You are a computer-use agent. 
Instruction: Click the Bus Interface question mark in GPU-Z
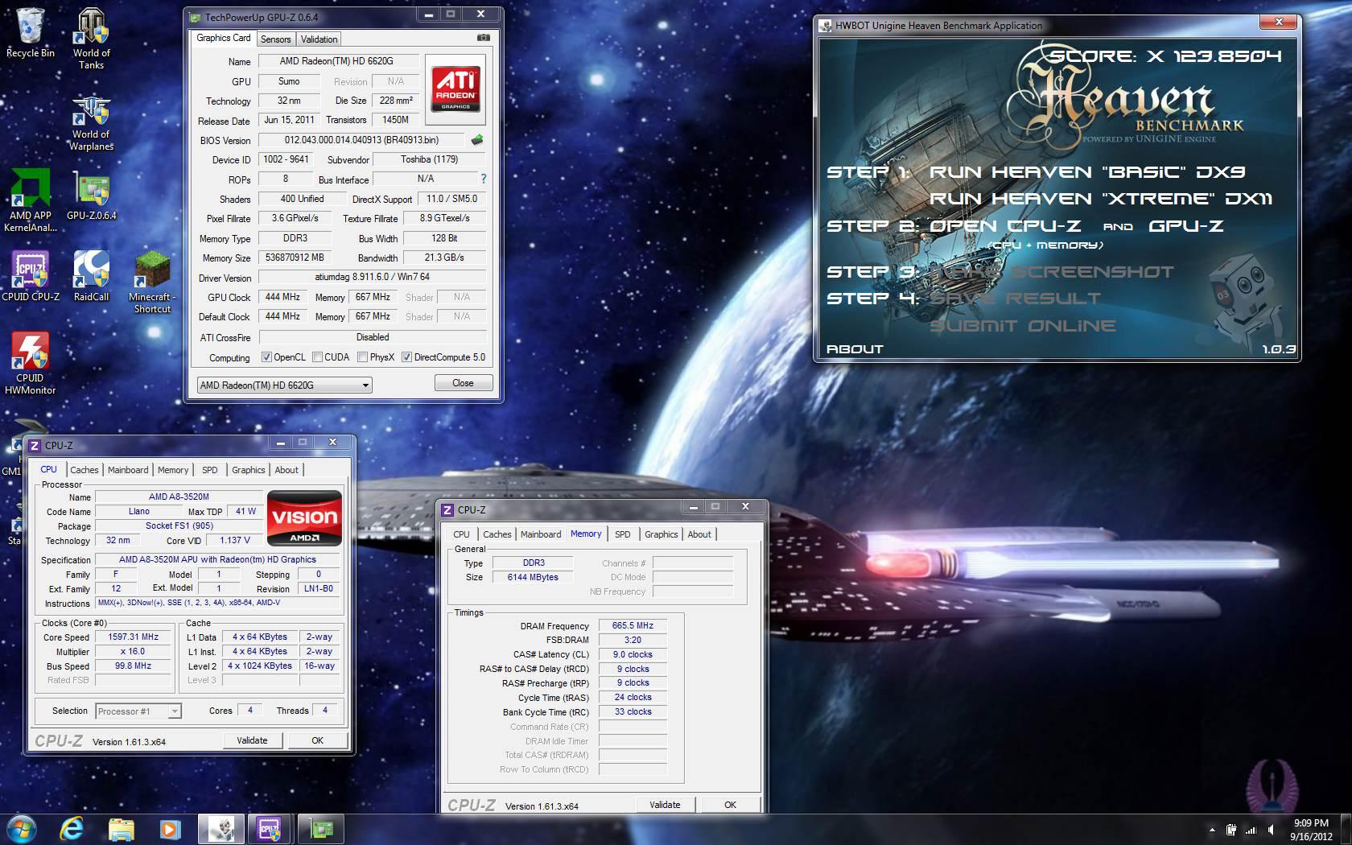(483, 179)
